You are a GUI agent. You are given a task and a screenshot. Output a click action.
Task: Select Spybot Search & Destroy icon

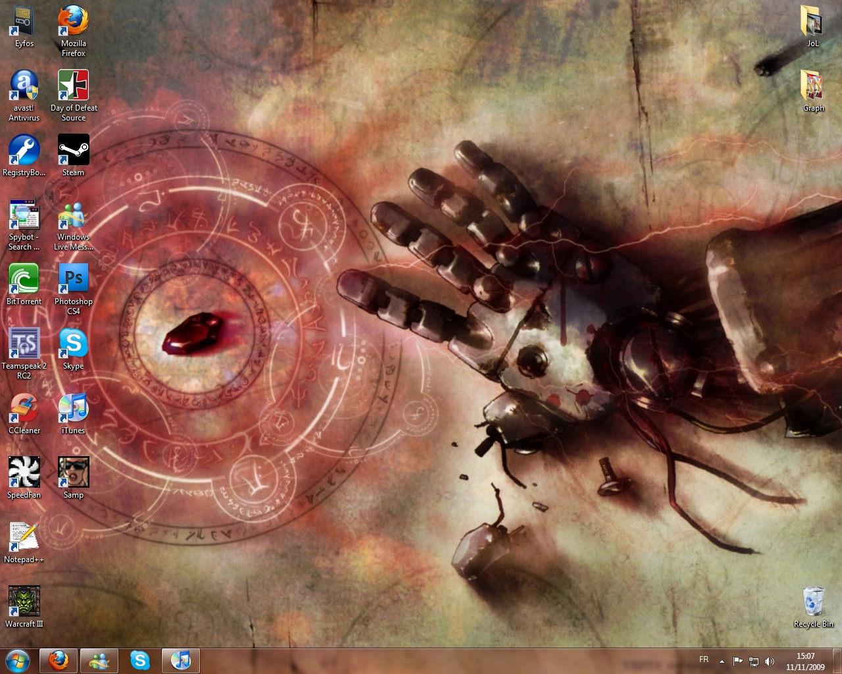[24, 224]
